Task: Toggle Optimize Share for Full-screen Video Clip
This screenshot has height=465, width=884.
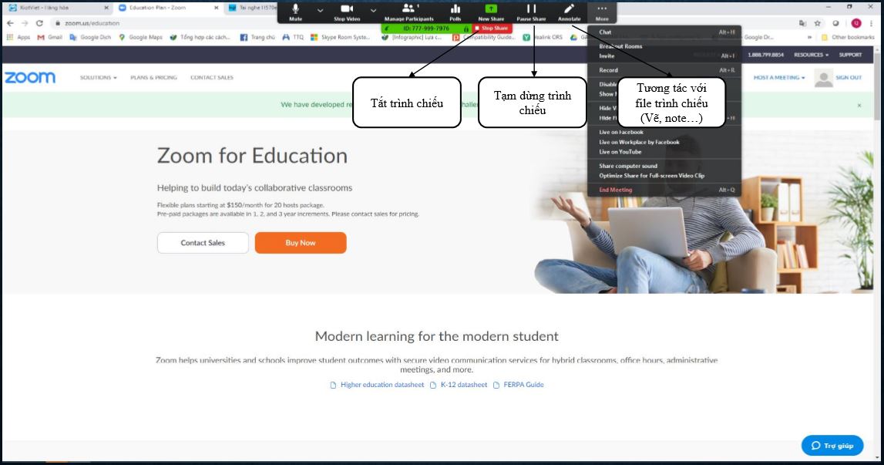Action: tap(651, 176)
